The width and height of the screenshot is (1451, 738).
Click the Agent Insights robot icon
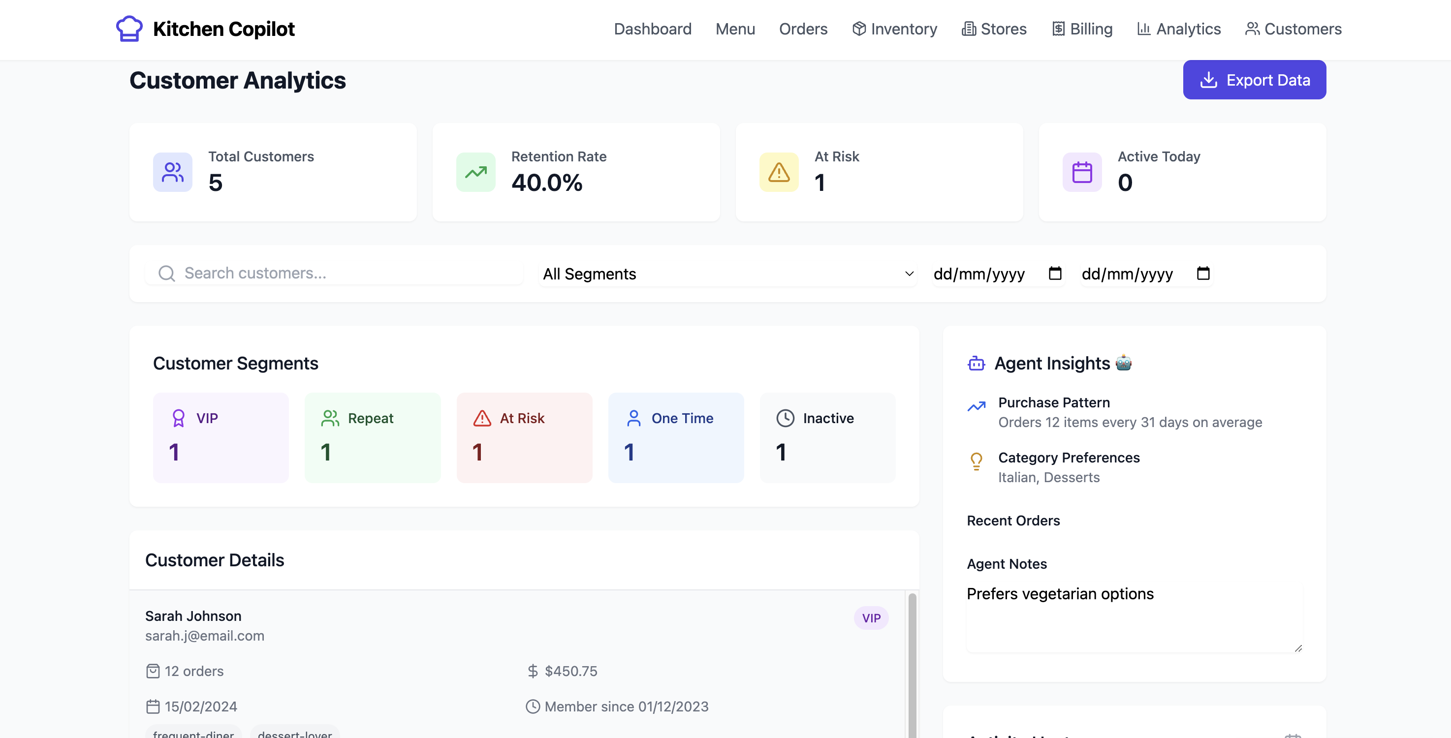(976, 364)
